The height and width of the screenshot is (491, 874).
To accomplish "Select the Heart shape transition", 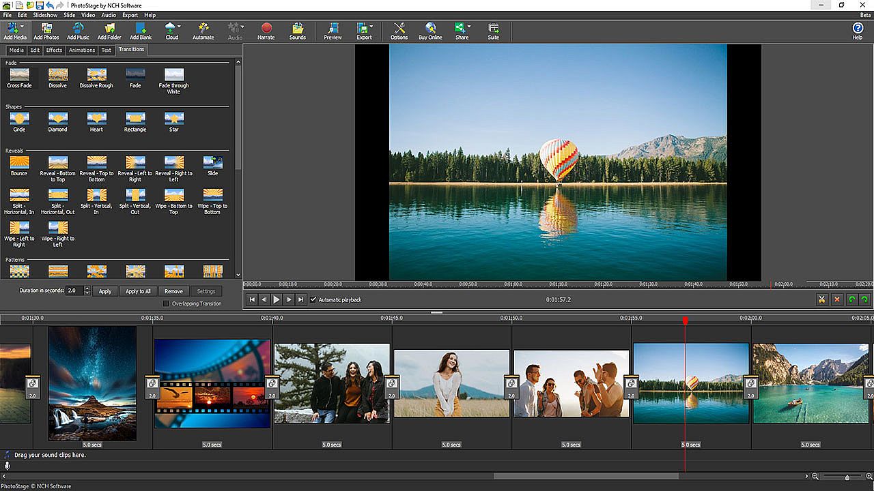I will (97, 119).
